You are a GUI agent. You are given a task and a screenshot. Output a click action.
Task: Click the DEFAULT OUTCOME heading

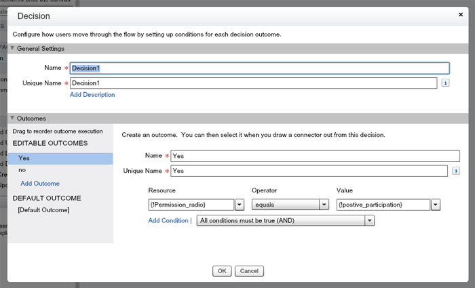[x=47, y=198]
